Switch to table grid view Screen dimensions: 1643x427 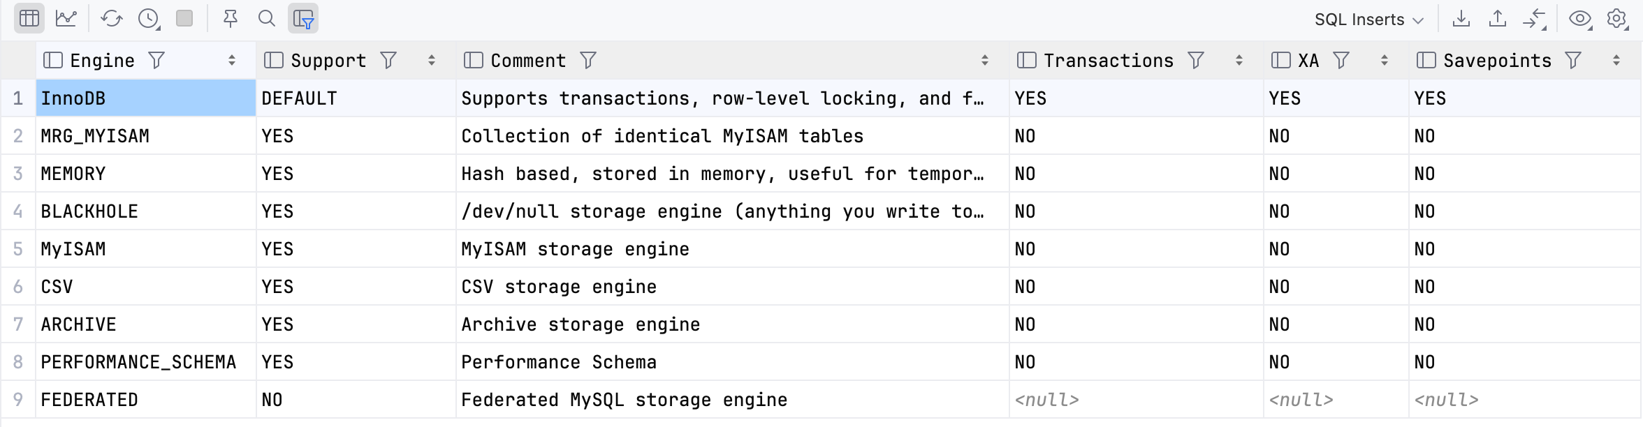[29, 19]
